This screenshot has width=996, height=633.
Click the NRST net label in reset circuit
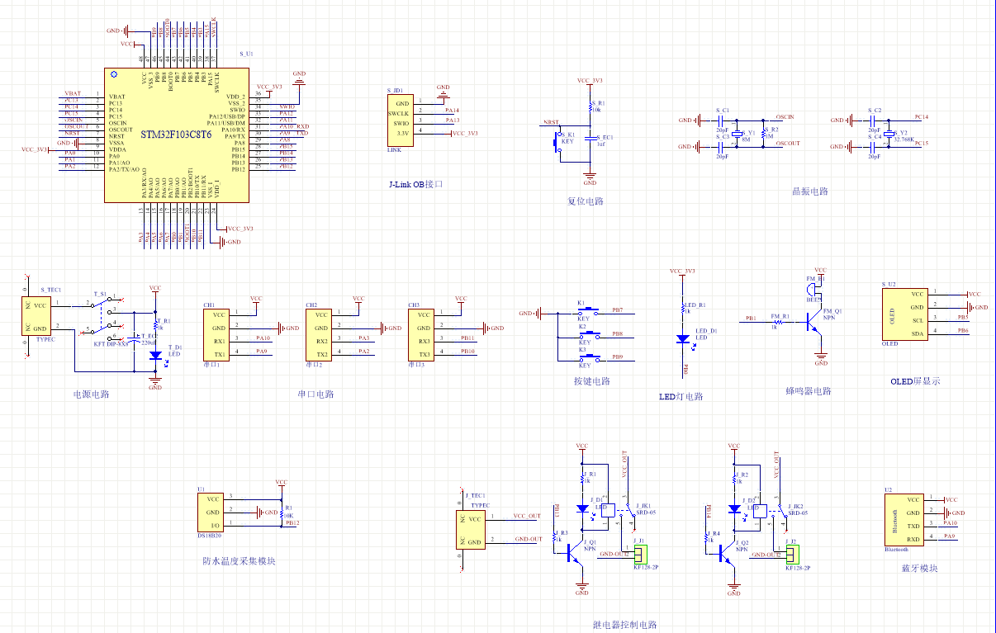(551, 122)
